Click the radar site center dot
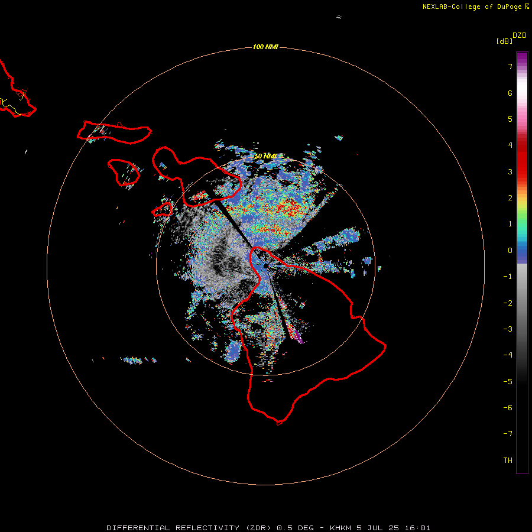This screenshot has width=532, height=532. point(265,266)
